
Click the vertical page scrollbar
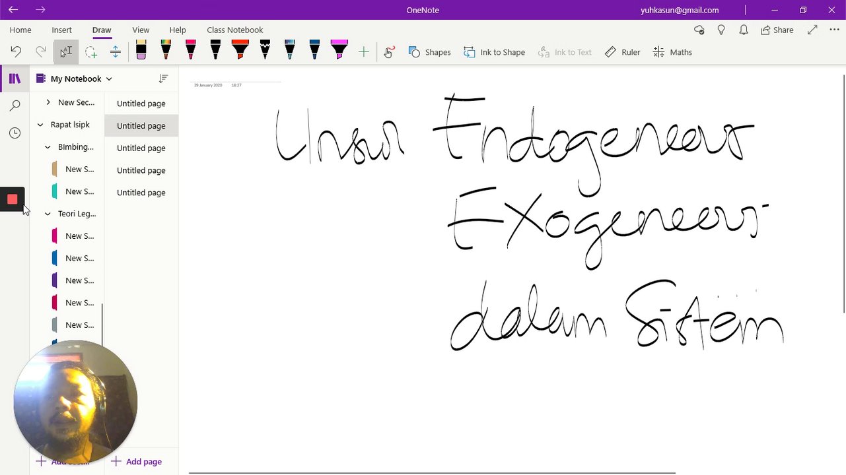[843, 194]
